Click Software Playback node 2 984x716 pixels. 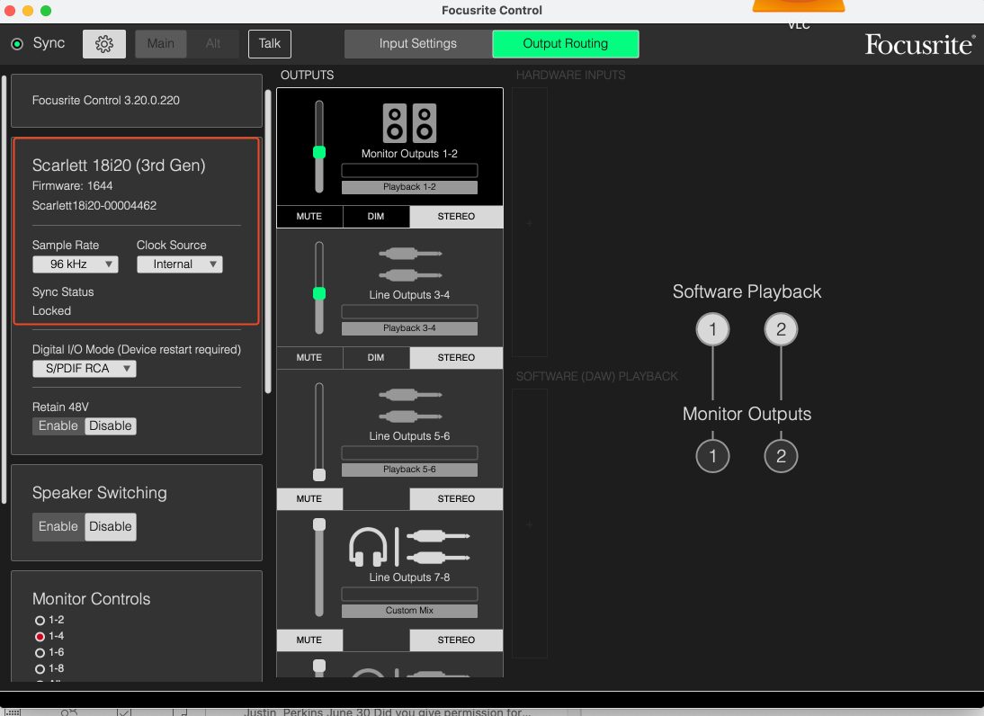click(781, 329)
